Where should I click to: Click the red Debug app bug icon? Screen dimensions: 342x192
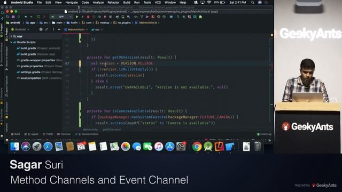(x=88, y=17)
